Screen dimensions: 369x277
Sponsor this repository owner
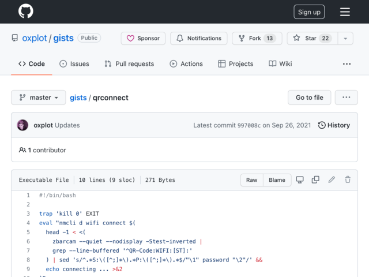(143, 39)
